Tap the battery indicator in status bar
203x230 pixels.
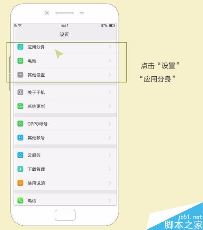112,26
